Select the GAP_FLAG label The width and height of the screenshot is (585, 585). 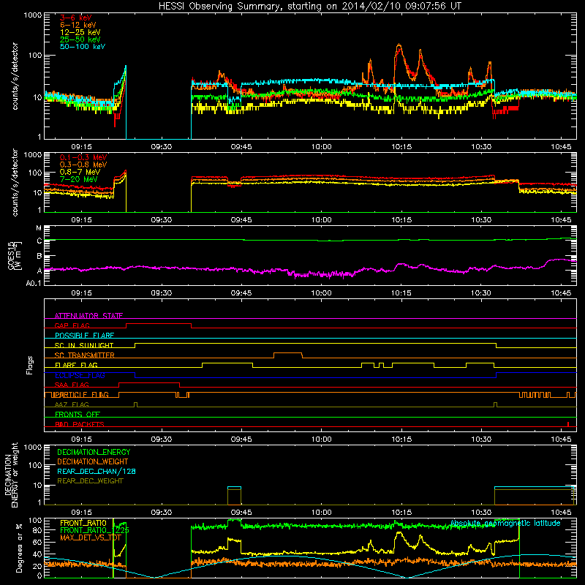pyautogui.click(x=72, y=325)
